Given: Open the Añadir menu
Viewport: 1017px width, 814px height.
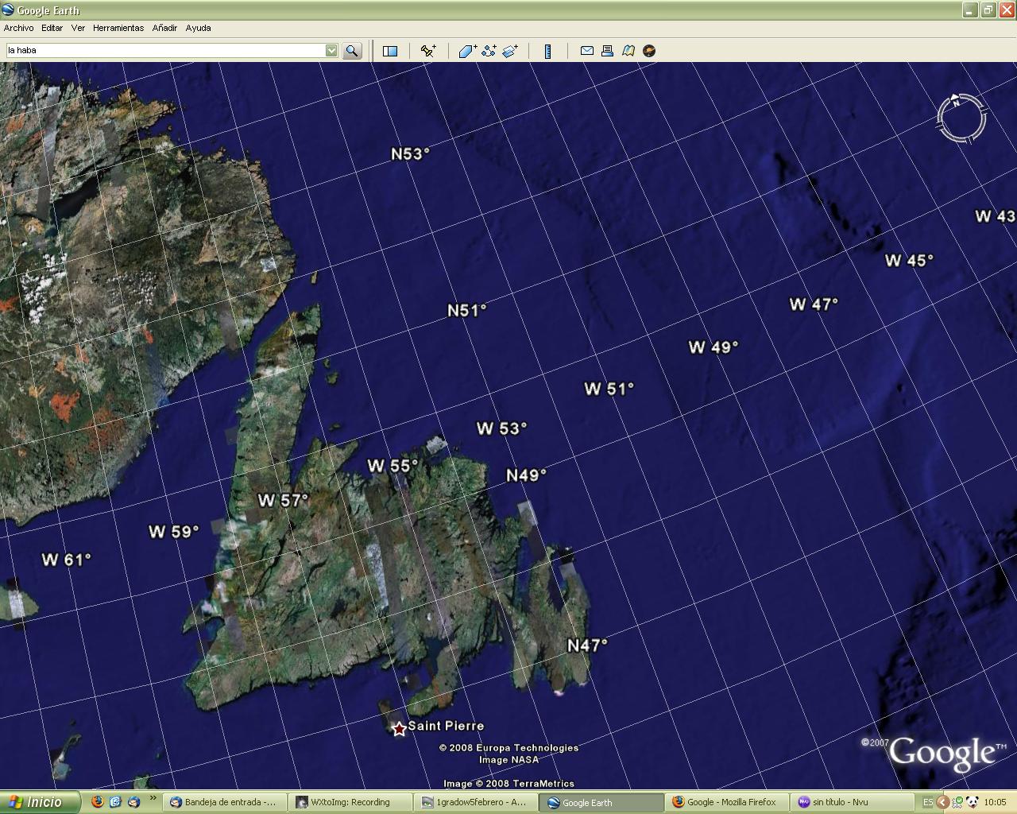Looking at the screenshot, I should 164,28.
